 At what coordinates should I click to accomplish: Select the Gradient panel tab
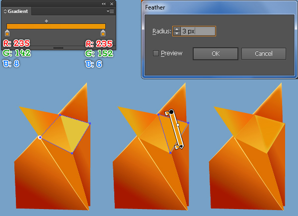(x=16, y=11)
